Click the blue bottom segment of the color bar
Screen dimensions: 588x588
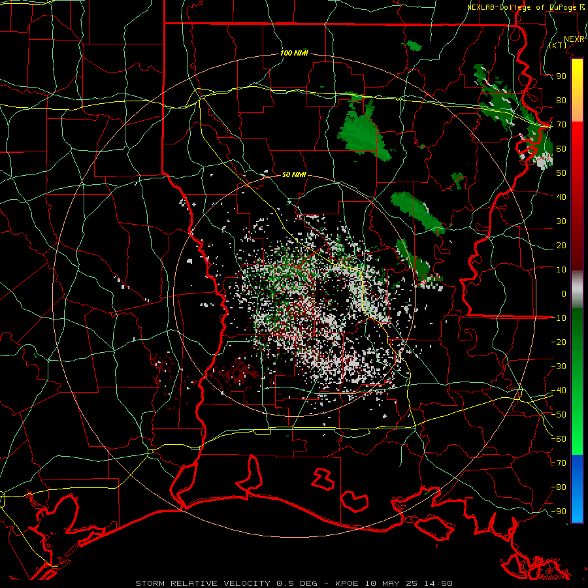pyautogui.click(x=577, y=489)
